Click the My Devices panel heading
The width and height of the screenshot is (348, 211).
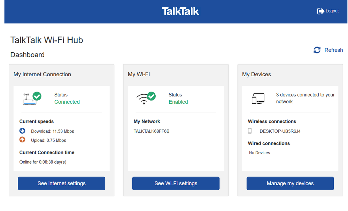(x=256, y=74)
